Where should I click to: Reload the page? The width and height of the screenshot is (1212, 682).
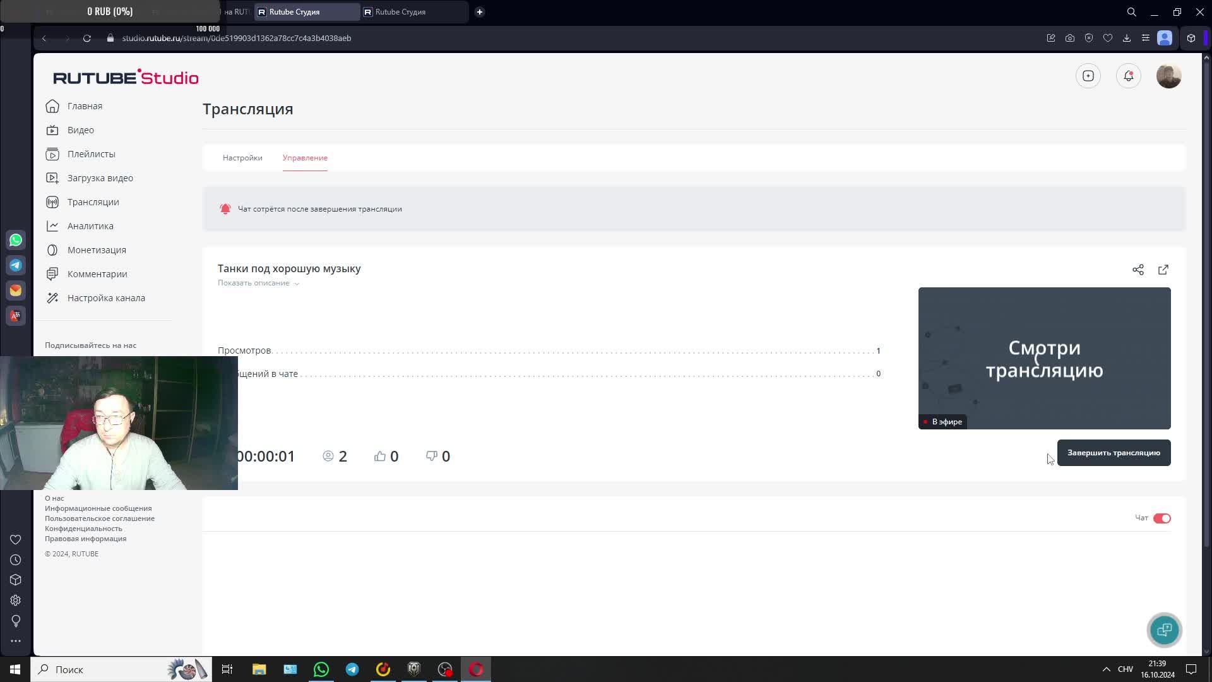click(87, 38)
